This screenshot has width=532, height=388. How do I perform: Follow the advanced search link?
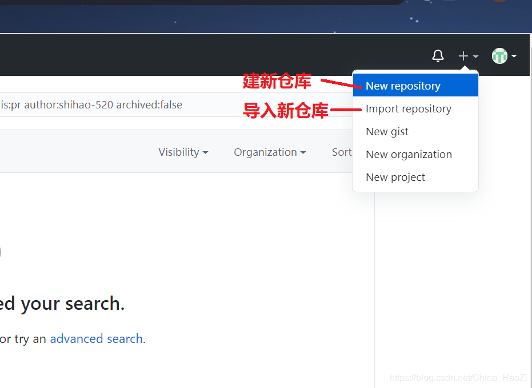(x=96, y=338)
